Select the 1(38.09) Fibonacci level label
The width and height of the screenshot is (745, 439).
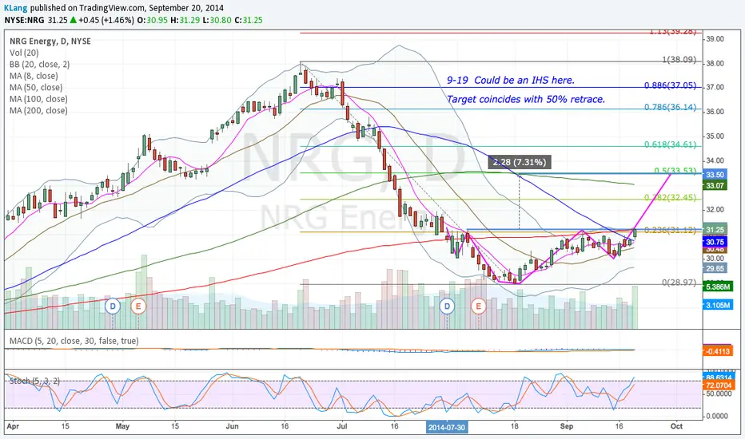(679, 60)
